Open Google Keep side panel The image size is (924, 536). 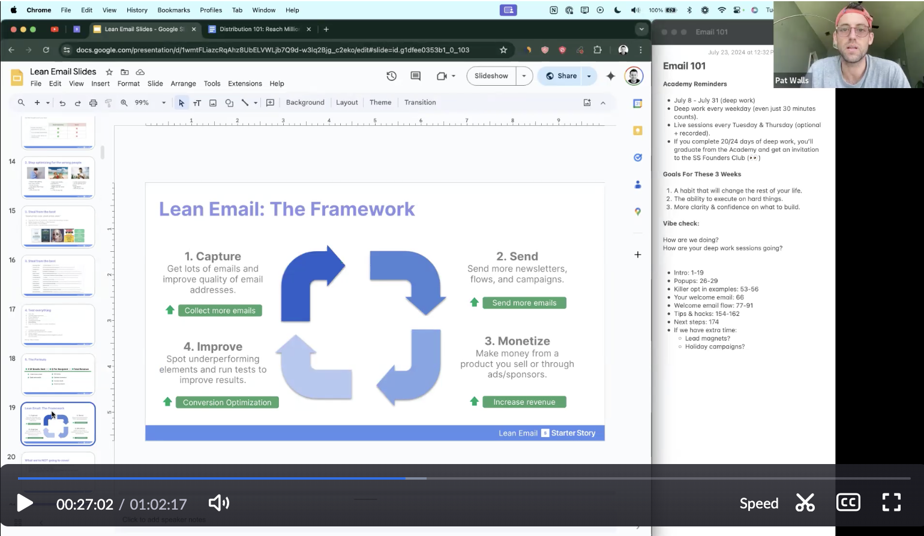pos(638,131)
